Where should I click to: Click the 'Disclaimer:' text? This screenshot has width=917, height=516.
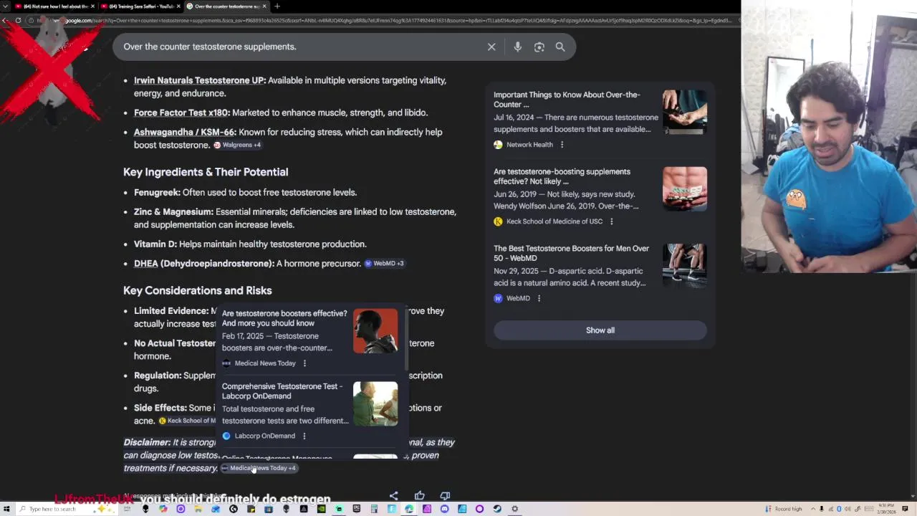coord(147,442)
